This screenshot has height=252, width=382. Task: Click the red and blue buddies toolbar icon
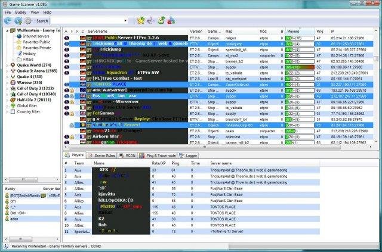click(x=171, y=21)
